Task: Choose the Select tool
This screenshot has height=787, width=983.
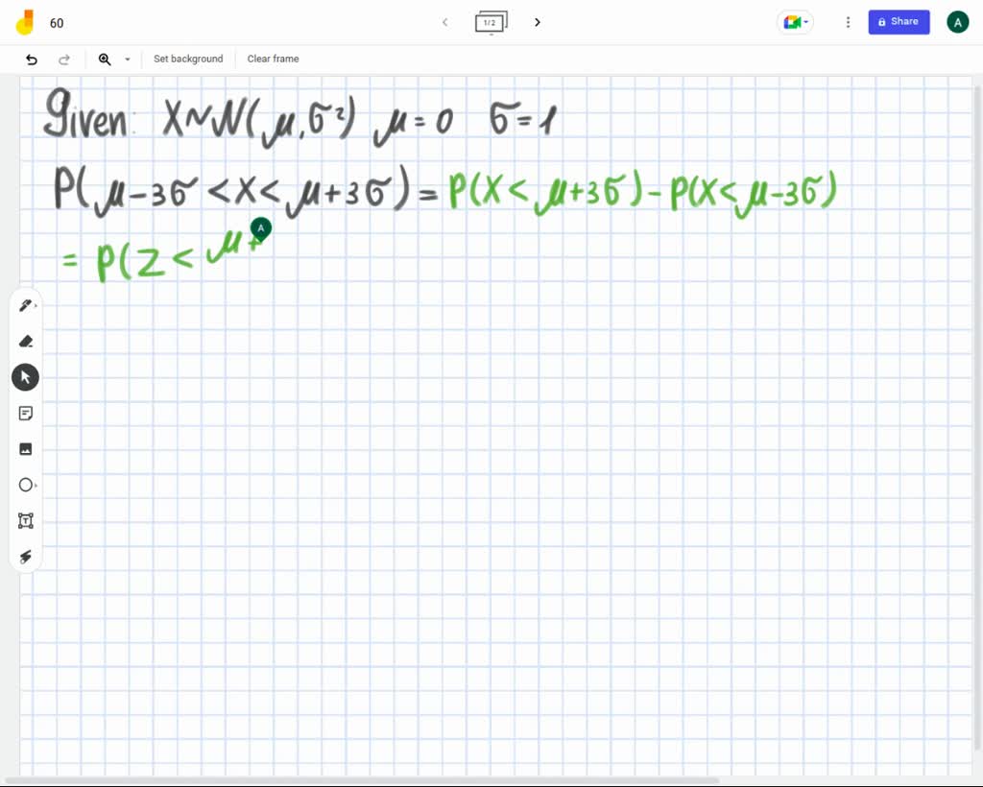Action: 25,376
